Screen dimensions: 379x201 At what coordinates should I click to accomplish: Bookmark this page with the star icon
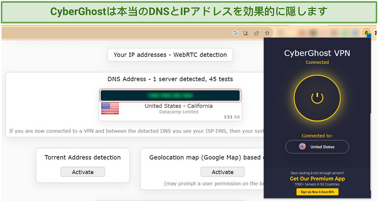click(267, 33)
